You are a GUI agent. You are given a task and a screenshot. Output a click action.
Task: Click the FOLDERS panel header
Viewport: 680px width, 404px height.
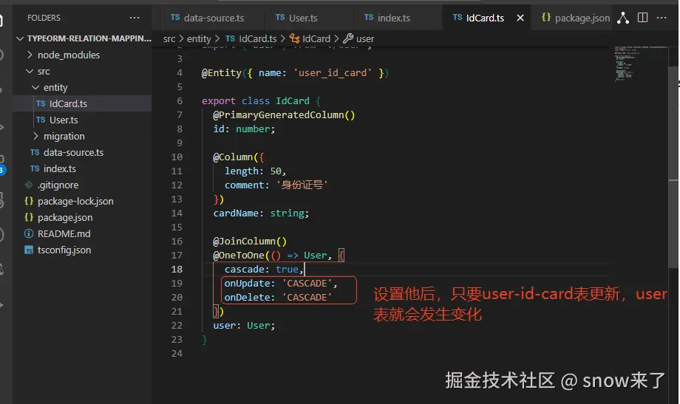point(44,18)
